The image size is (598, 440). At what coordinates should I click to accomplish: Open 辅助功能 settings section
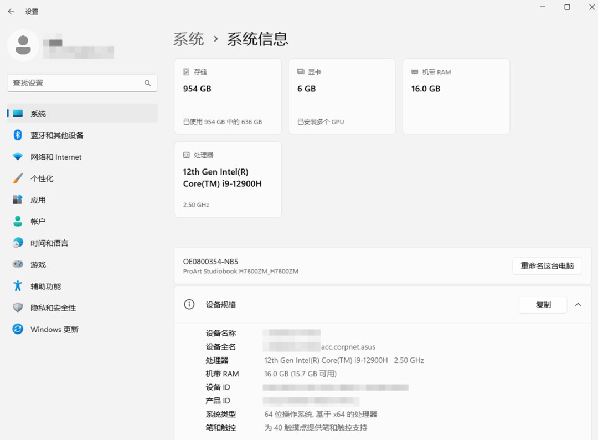[x=83, y=286]
